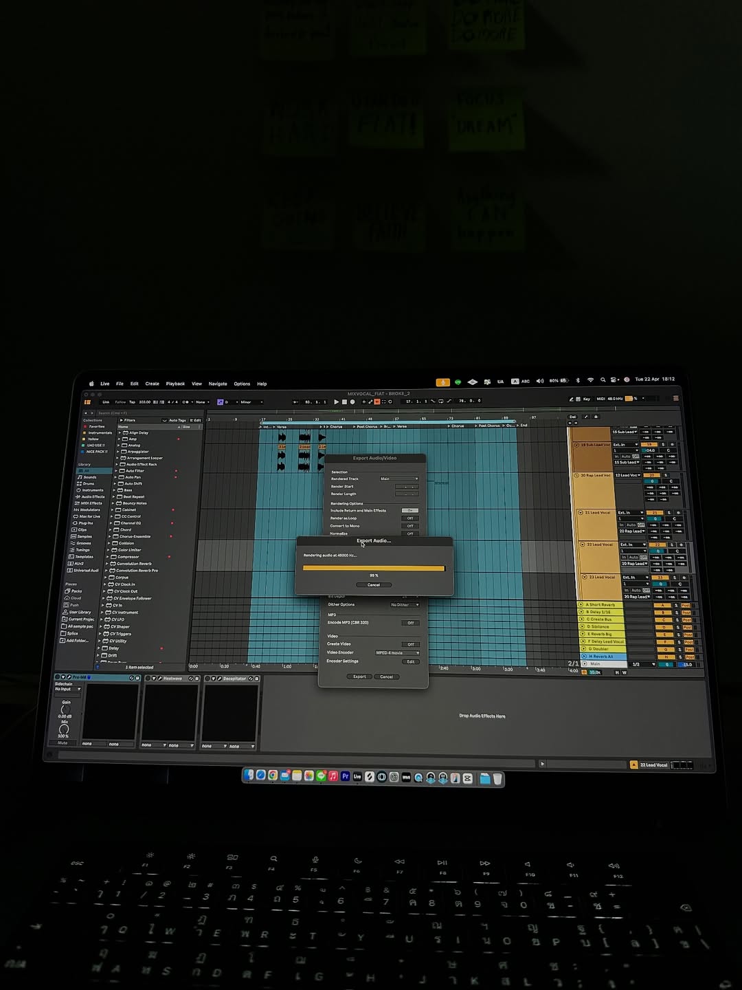Open Ableton Live icon in the Dock
This screenshot has width=742, height=990.
tap(357, 776)
